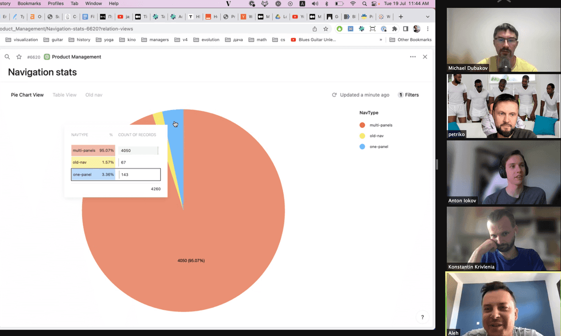Screen dimensions: 561x336
Task: Click the Spotlight search icon in the menu bar
Action: coord(364,4)
